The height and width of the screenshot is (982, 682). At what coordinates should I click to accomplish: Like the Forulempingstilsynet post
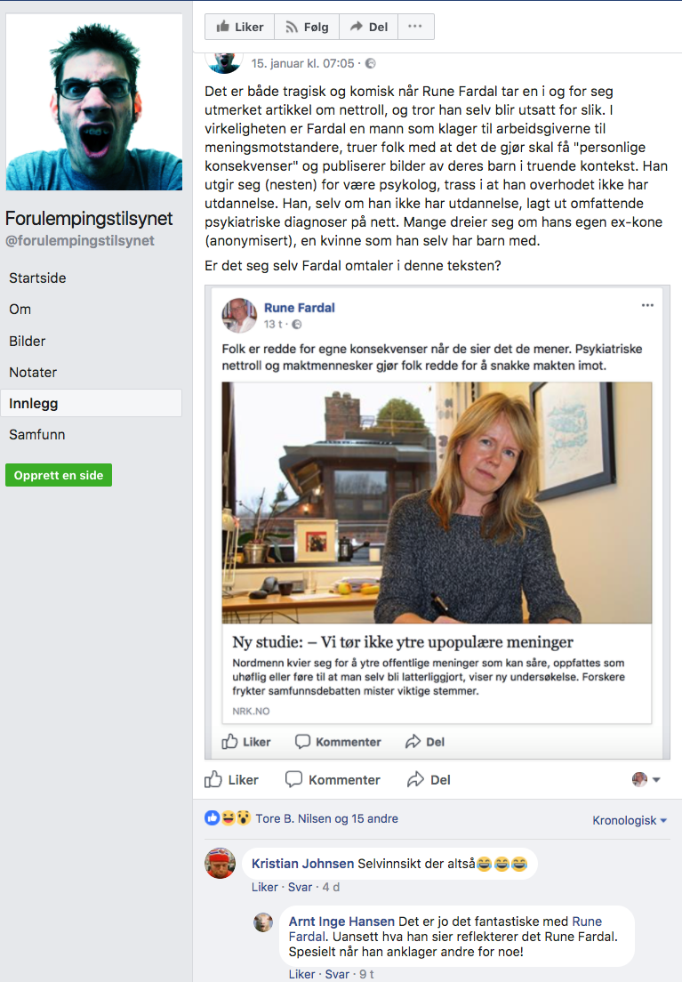[231, 780]
